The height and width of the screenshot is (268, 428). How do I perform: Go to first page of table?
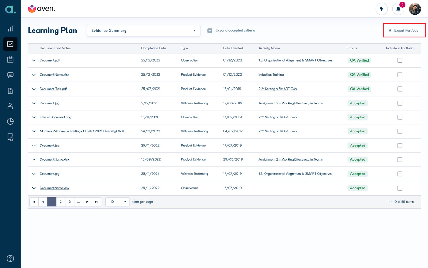(x=34, y=202)
